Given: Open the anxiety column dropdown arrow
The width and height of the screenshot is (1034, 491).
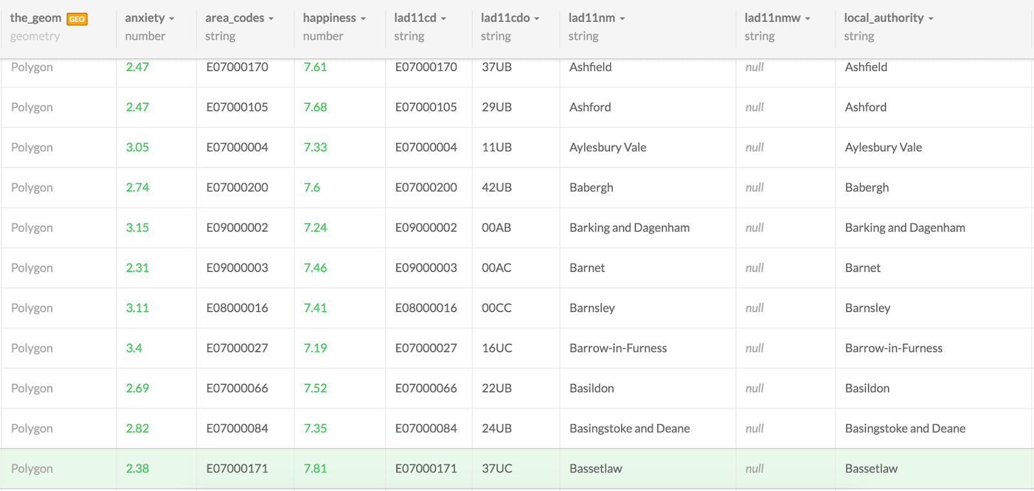Looking at the screenshot, I should [172, 19].
